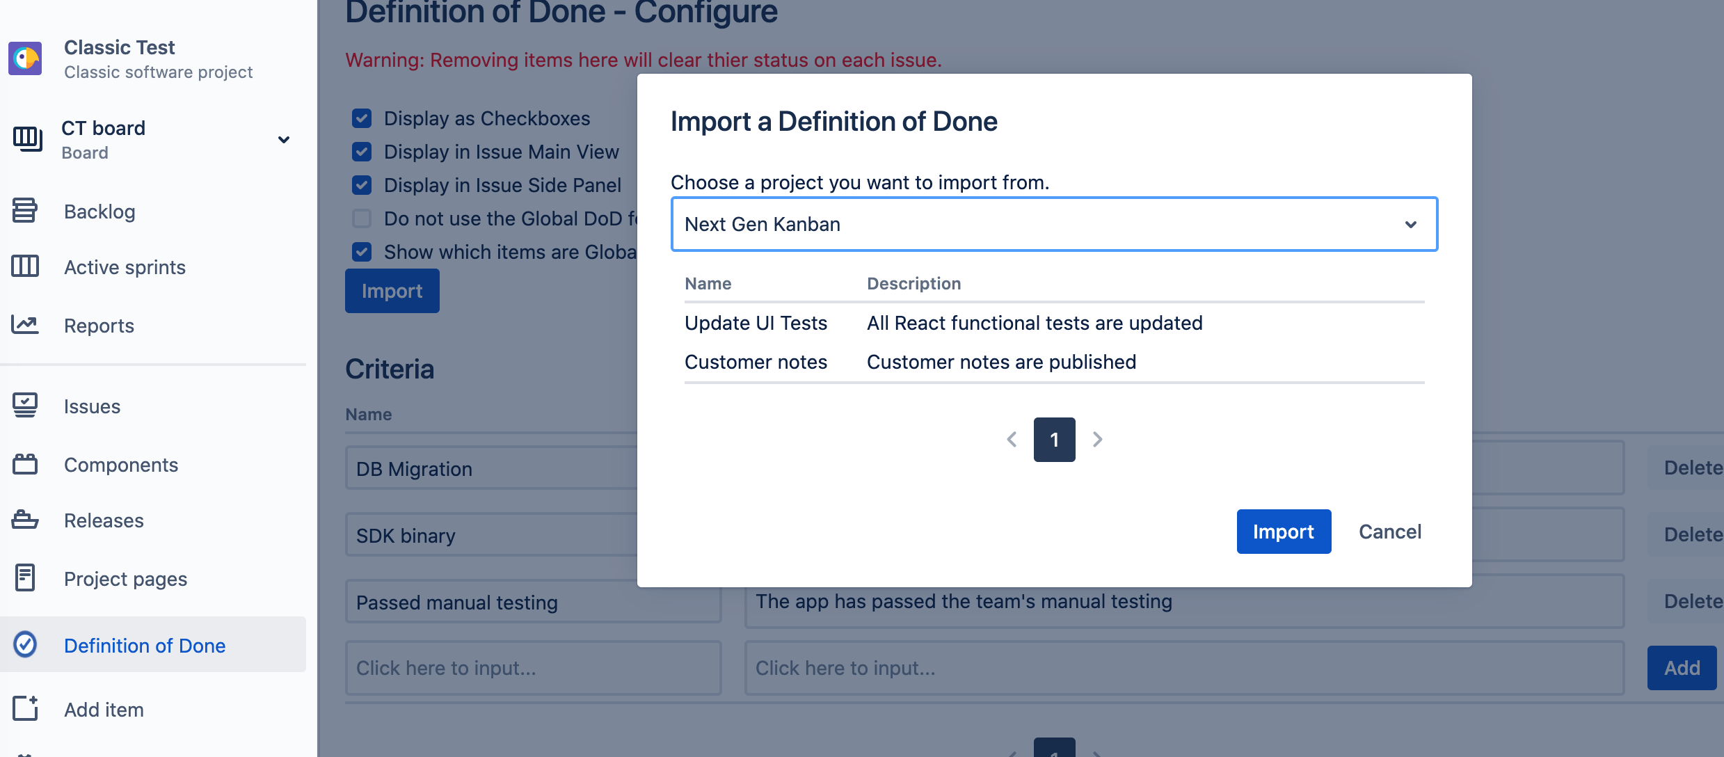This screenshot has width=1724, height=757.
Task: Uncheck Display as Checkboxes option
Action: tap(362, 118)
